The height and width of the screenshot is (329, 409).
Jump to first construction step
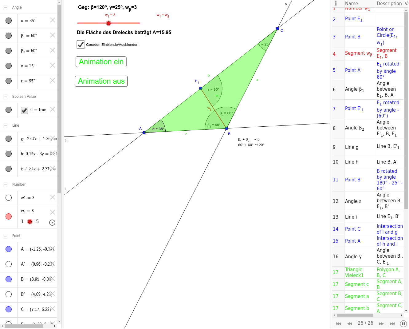(x=339, y=323)
